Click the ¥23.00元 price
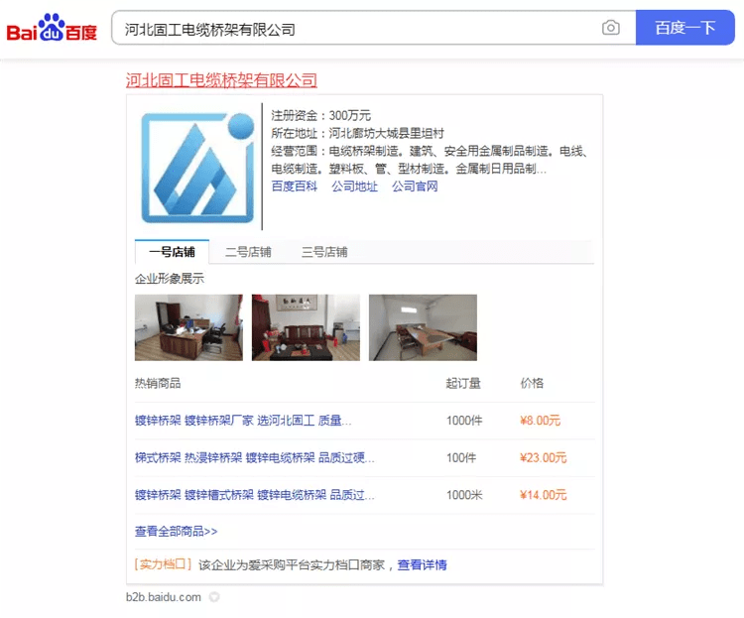Screen dimensions: 744x618 (544, 457)
